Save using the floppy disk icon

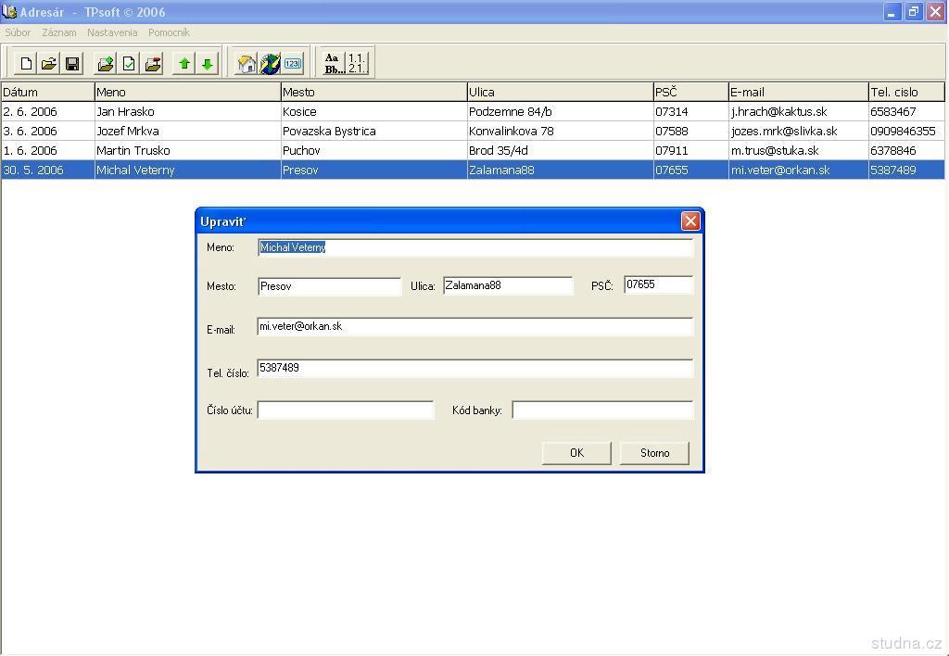point(72,64)
